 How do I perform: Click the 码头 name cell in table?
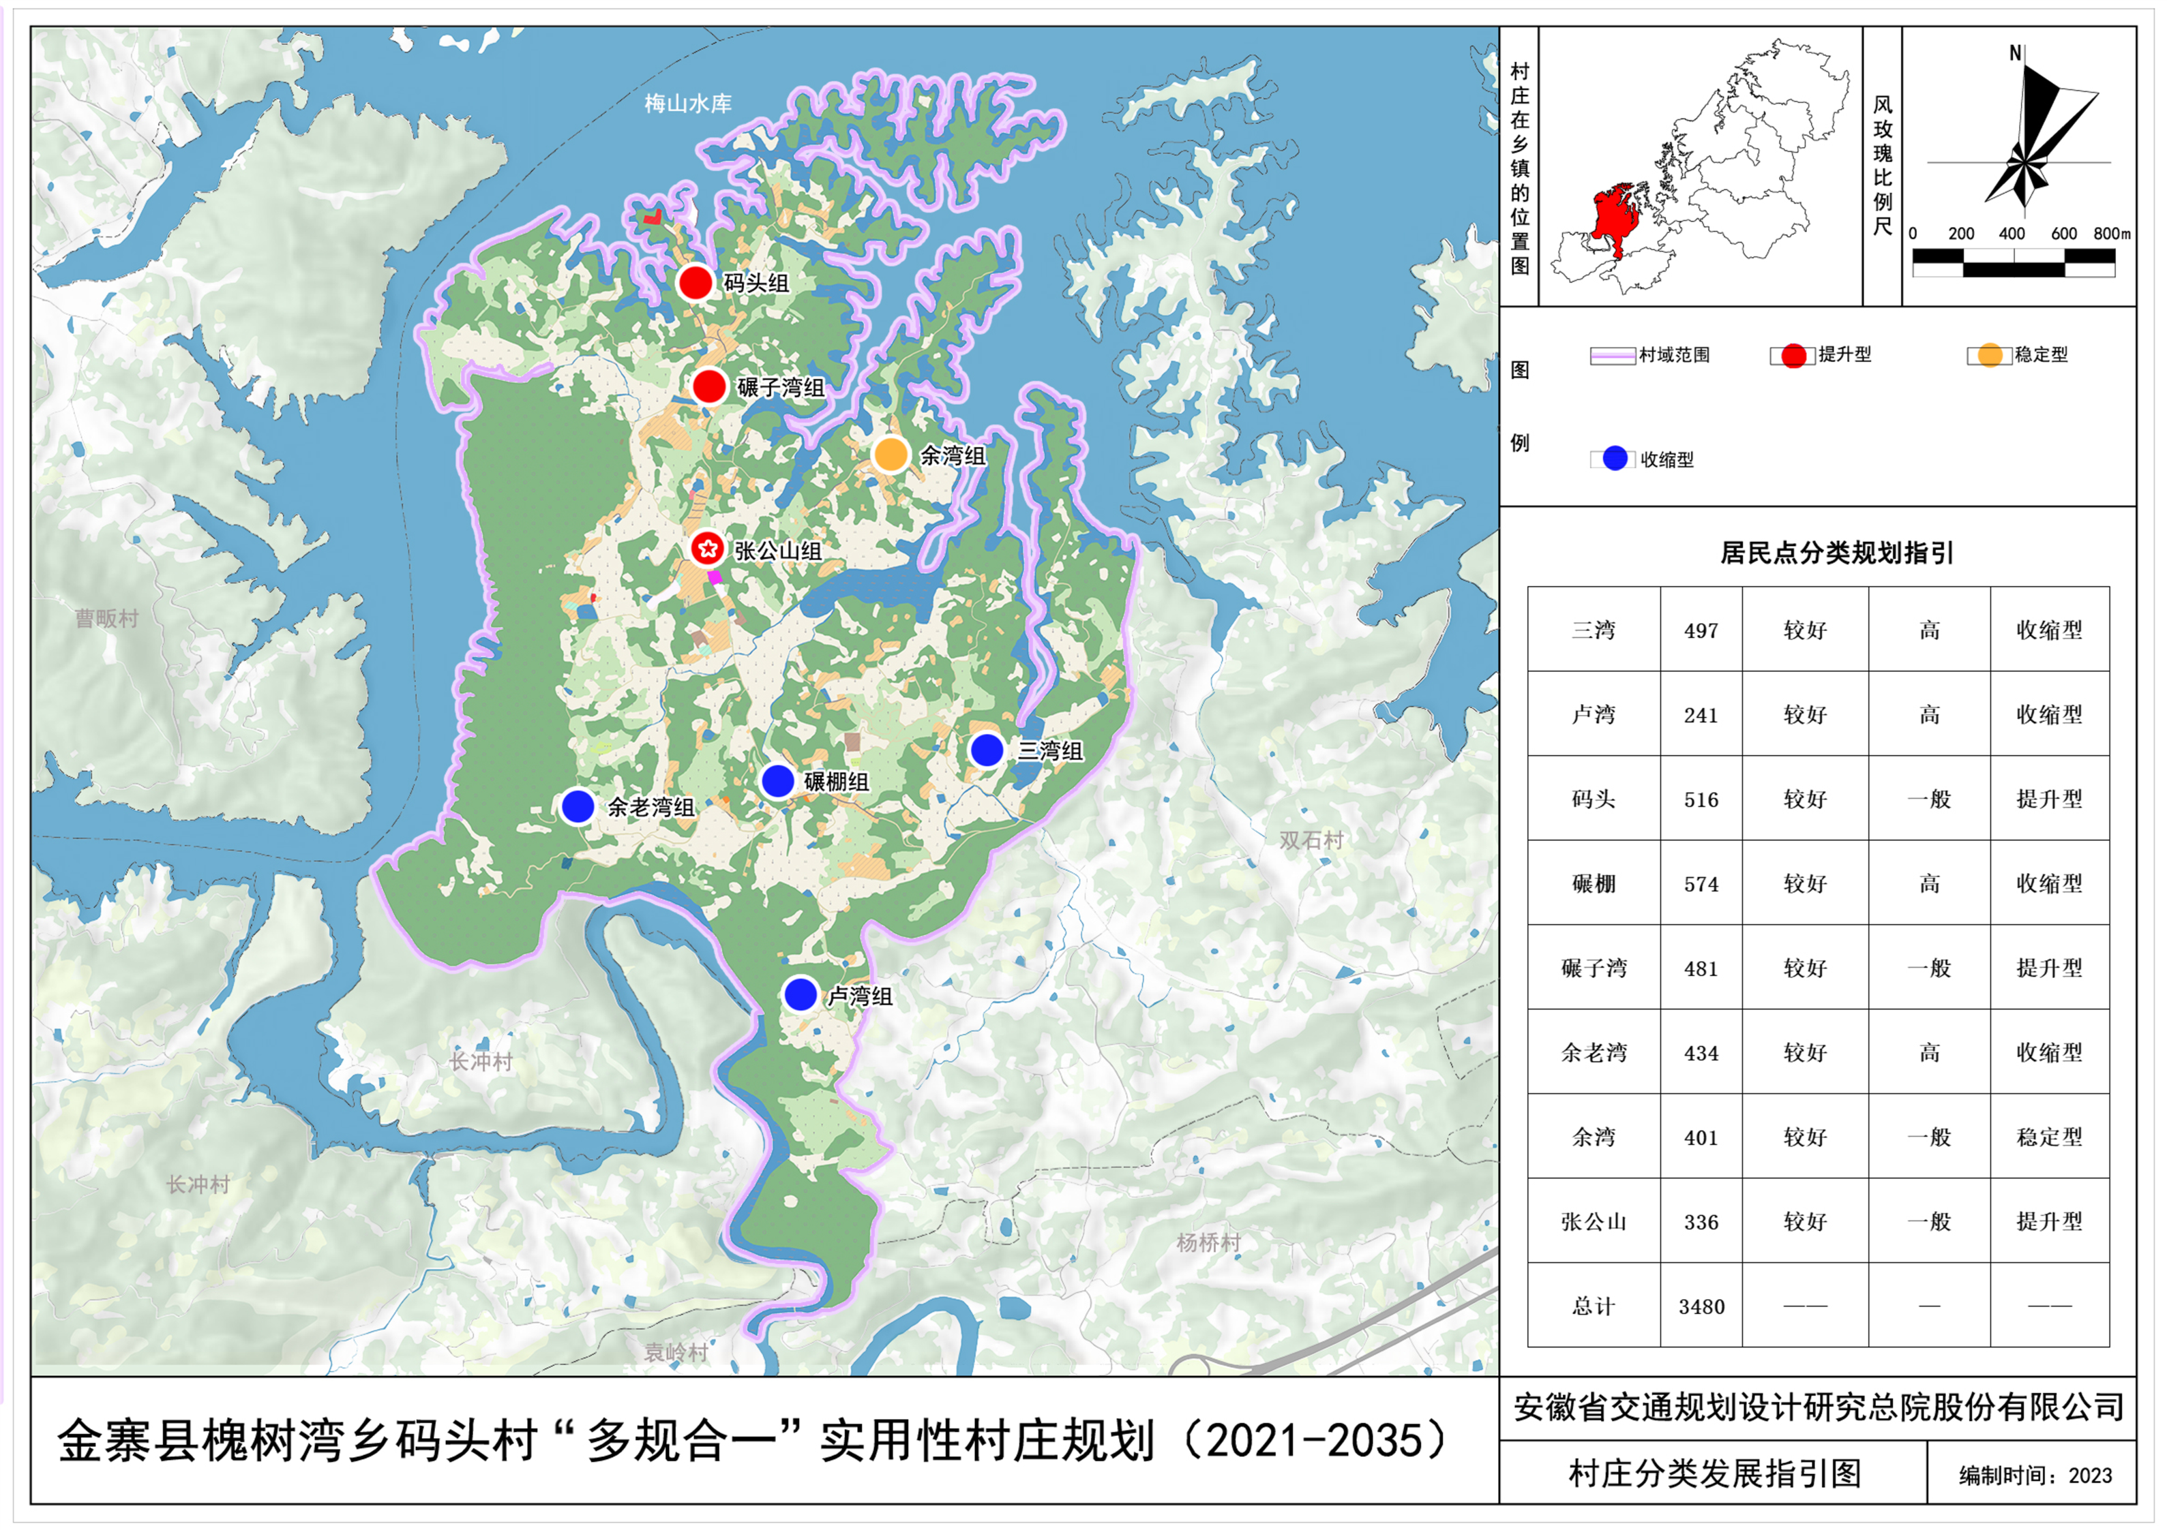click(1593, 799)
